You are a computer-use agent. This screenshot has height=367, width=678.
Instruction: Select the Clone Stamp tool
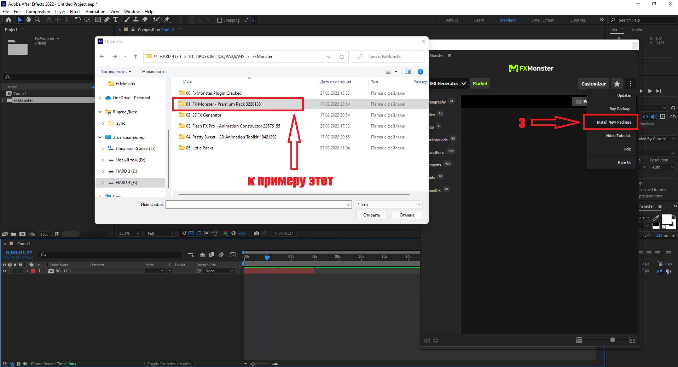[x=135, y=20]
